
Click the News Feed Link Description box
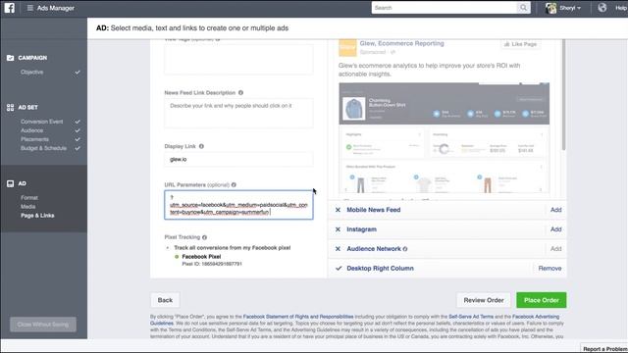tap(238, 114)
